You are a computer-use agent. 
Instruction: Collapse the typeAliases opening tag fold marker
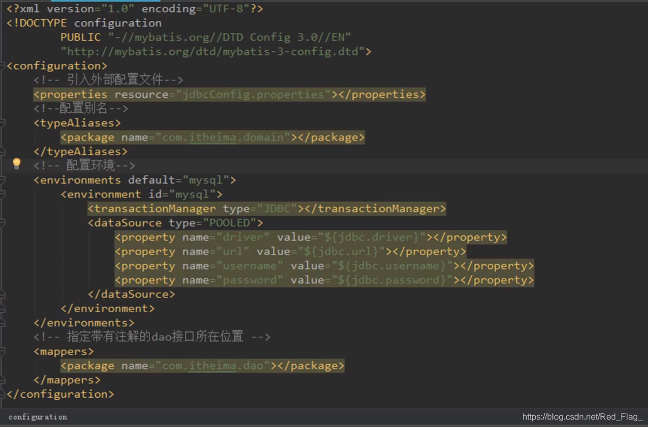(2, 123)
